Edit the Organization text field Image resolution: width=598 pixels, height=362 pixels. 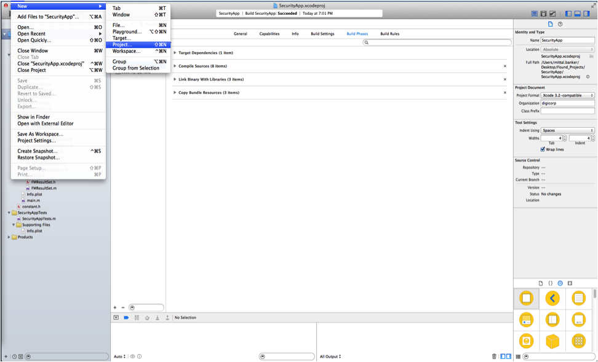(567, 103)
